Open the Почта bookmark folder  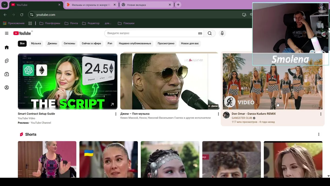click(71, 23)
